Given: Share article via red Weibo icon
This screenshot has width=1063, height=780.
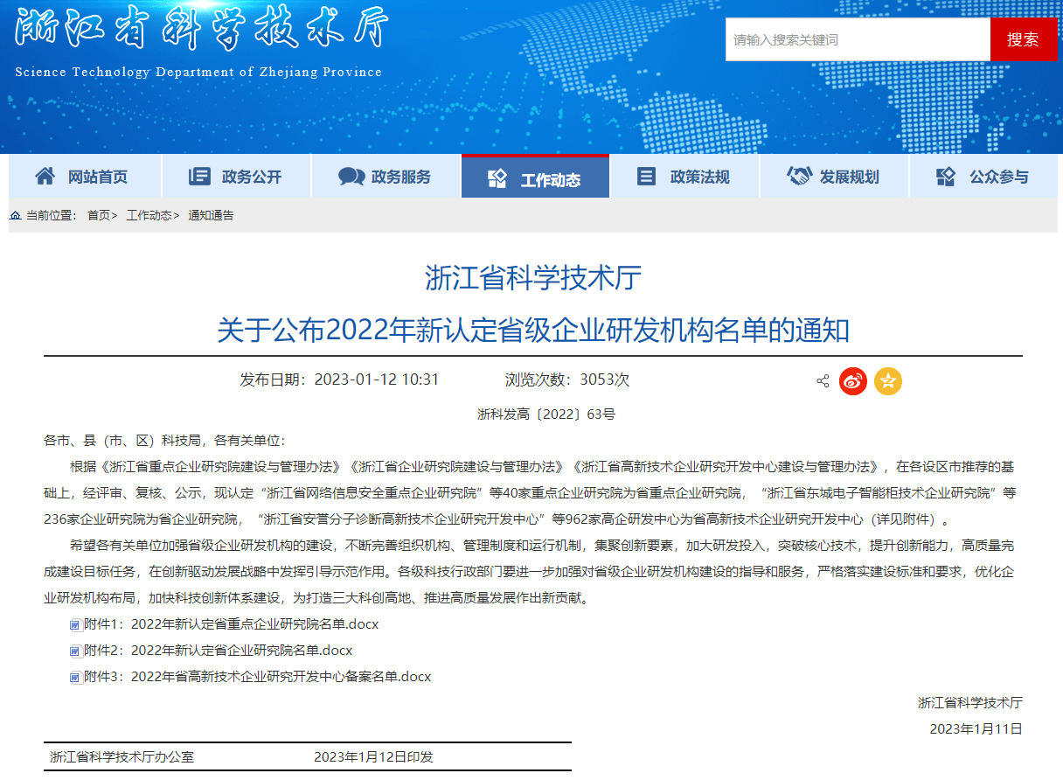Looking at the screenshot, I should [x=853, y=381].
